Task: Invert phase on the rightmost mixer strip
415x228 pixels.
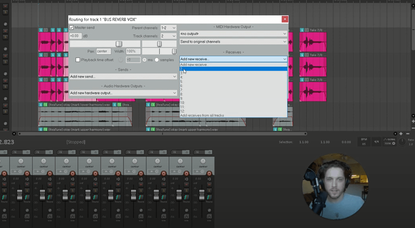Action: tap(209, 210)
